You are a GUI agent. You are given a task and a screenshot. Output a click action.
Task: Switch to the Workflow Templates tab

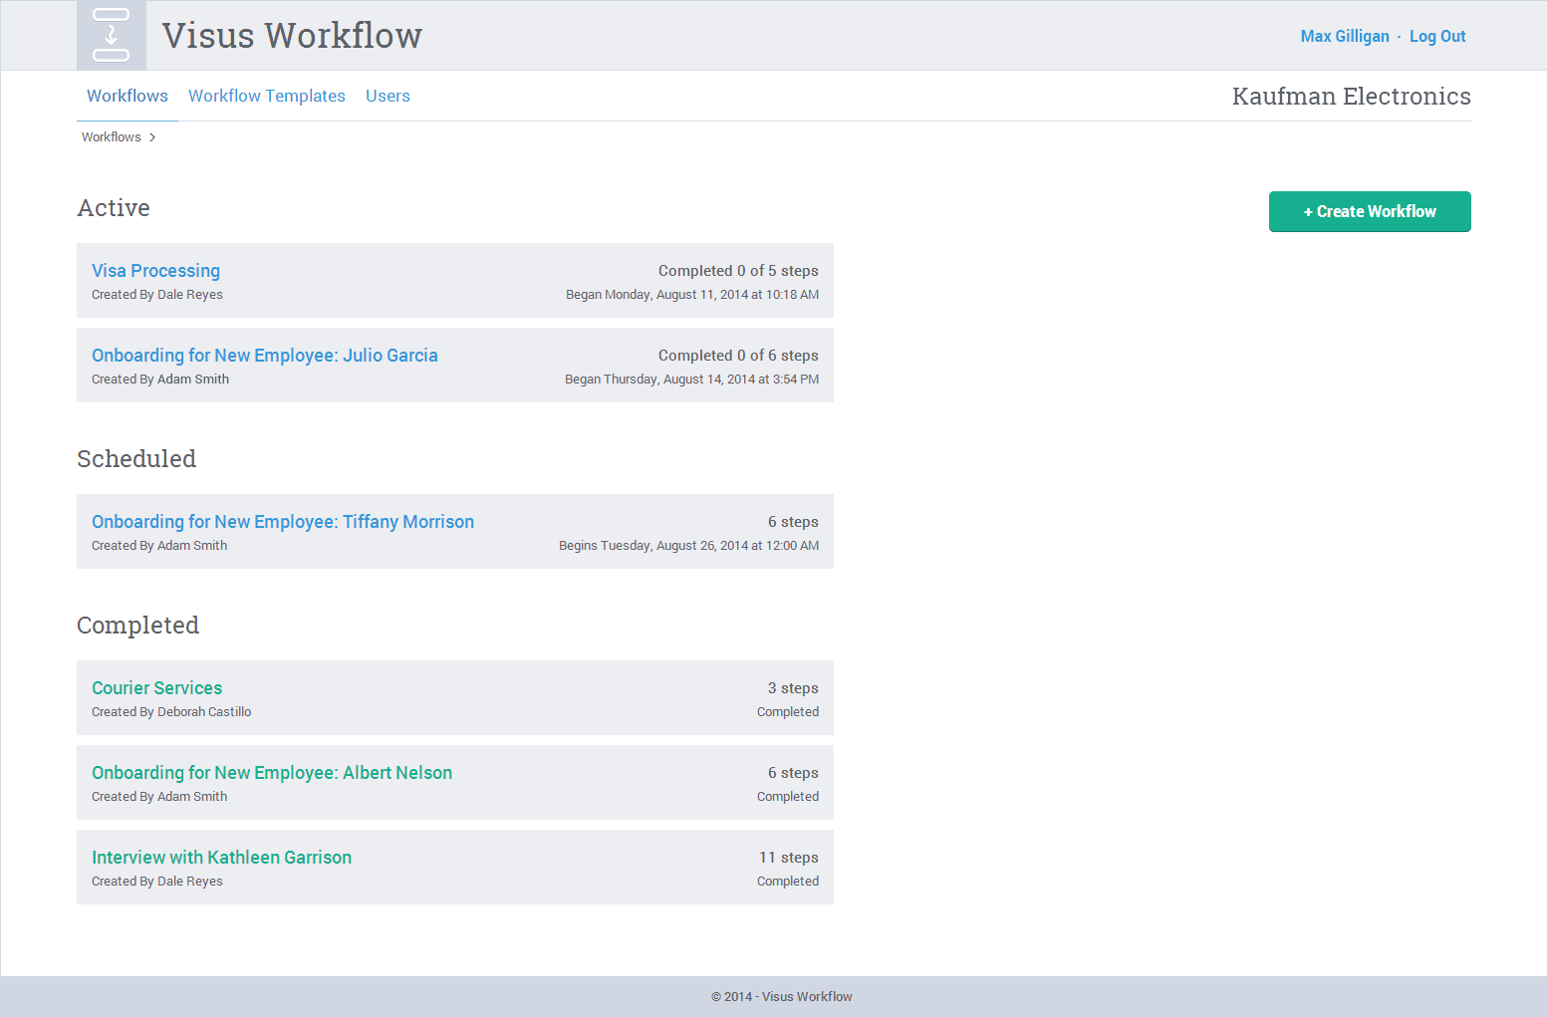[266, 96]
